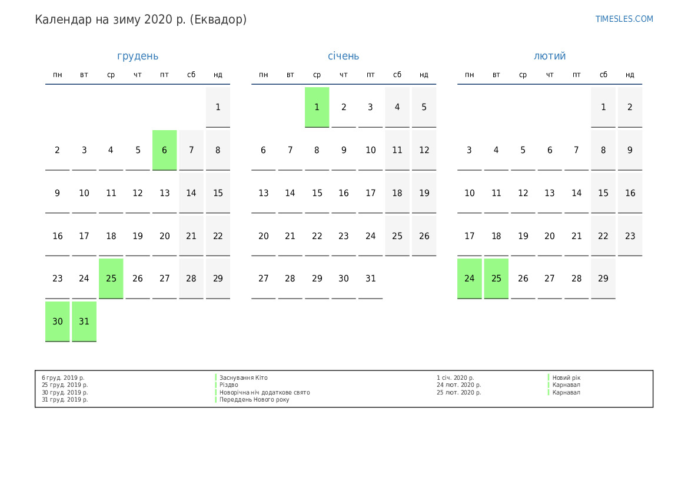Select December 16 cell

click(58, 236)
